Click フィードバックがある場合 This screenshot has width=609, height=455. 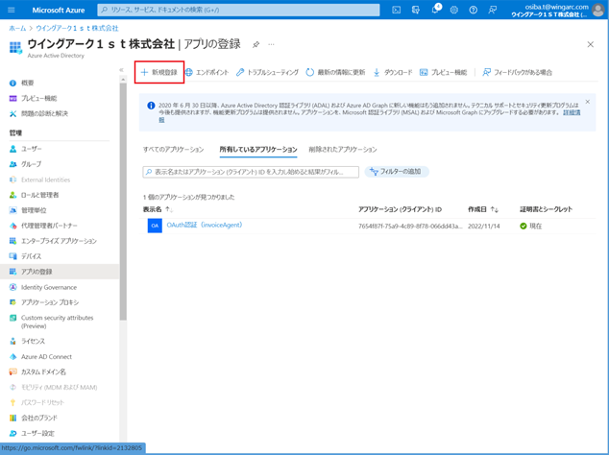click(x=517, y=72)
